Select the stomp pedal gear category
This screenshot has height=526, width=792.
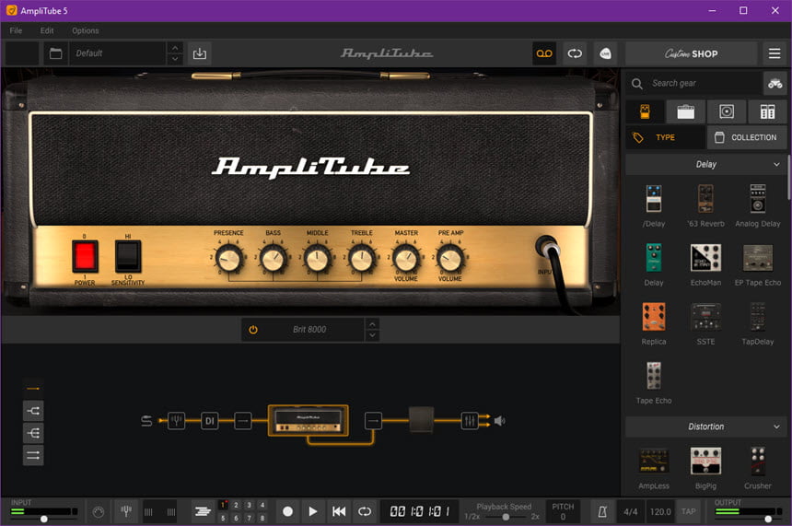645,111
